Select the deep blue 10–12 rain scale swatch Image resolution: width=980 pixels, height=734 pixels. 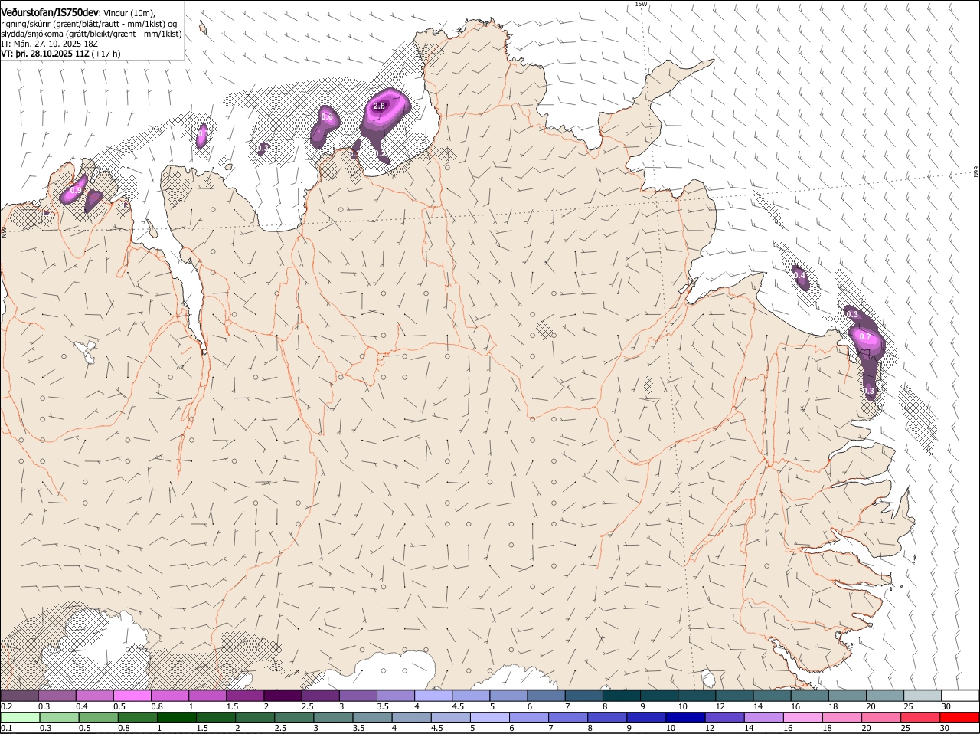click(685, 717)
